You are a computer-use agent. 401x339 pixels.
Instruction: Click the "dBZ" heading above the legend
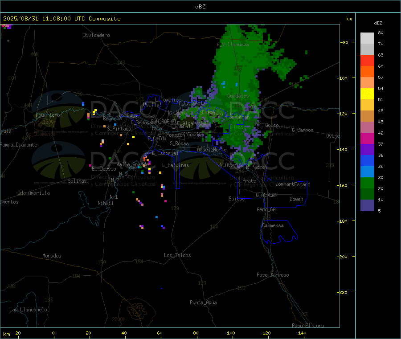coord(378,23)
